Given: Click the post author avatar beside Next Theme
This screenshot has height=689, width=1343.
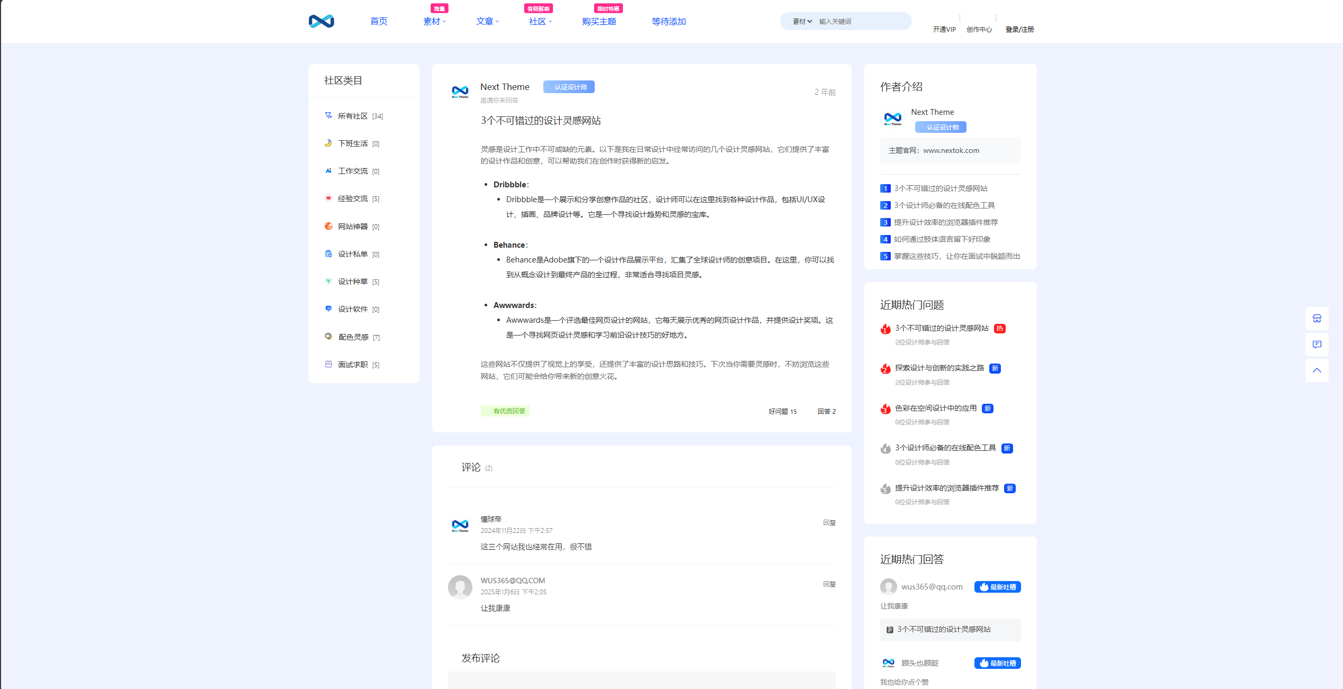Looking at the screenshot, I should (x=460, y=92).
